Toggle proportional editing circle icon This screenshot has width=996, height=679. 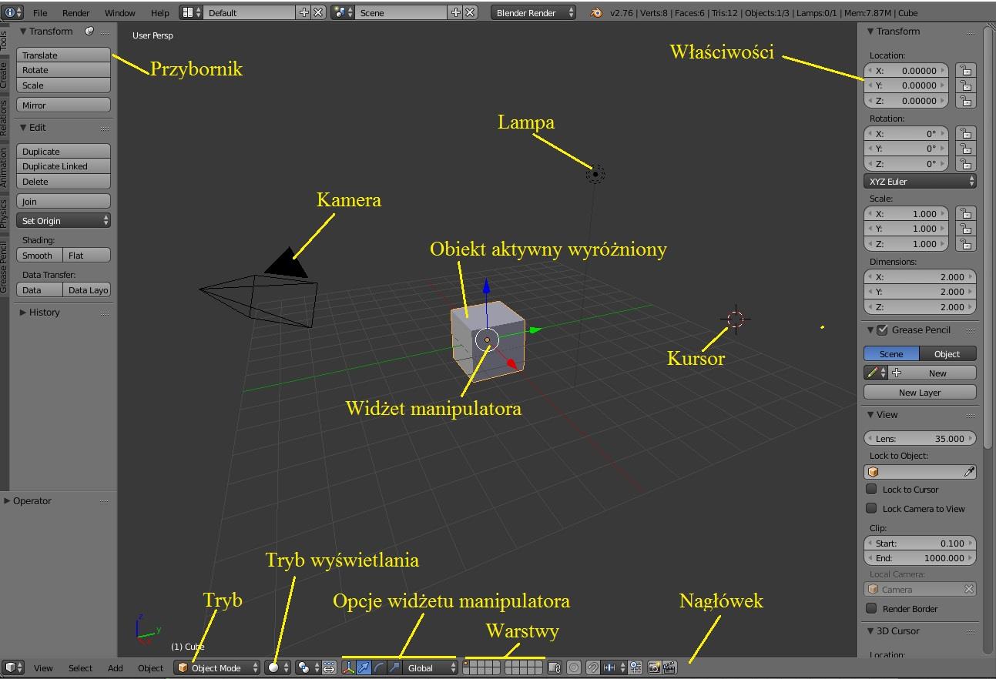574,667
